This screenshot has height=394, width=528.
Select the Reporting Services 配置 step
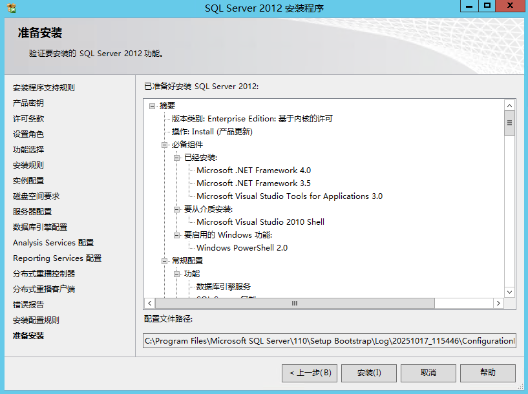coord(58,258)
